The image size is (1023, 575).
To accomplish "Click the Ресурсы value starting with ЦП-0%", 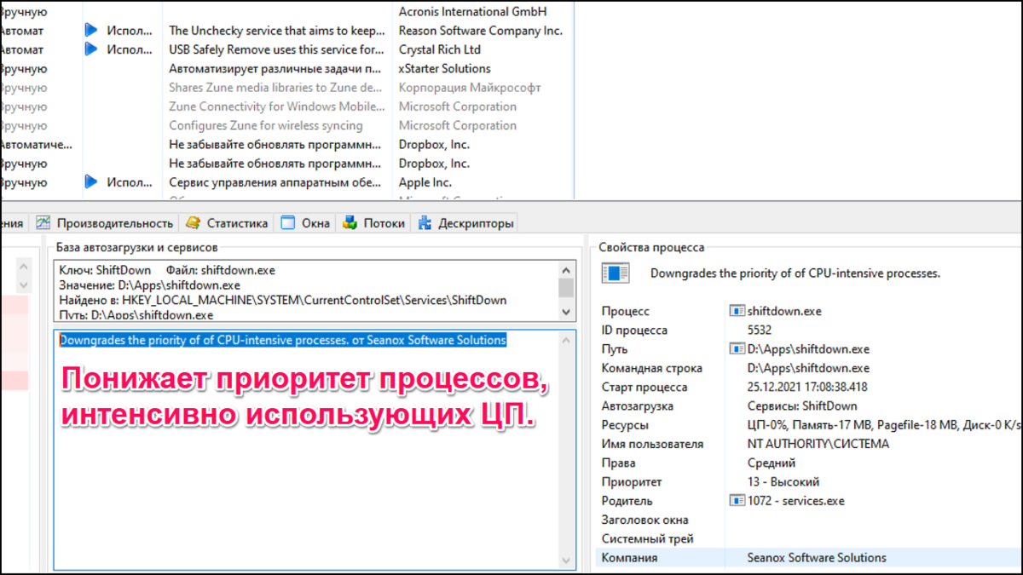I will (x=885, y=424).
